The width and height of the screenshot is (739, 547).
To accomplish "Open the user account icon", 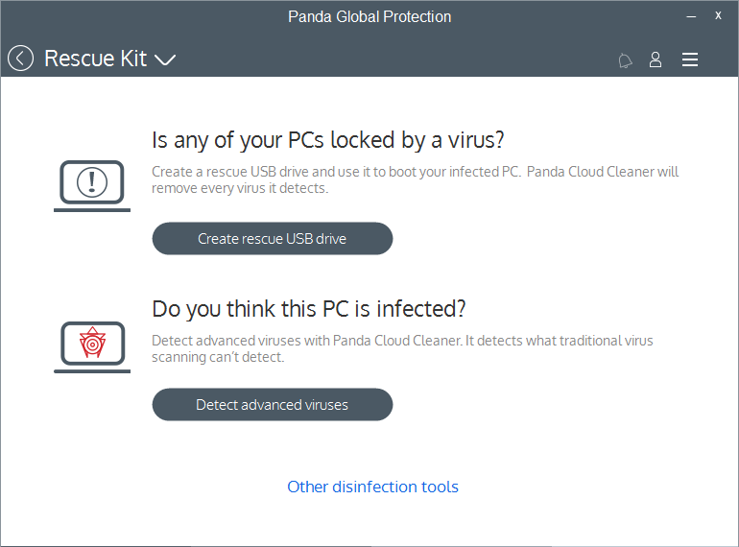I will [x=656, y=59].
